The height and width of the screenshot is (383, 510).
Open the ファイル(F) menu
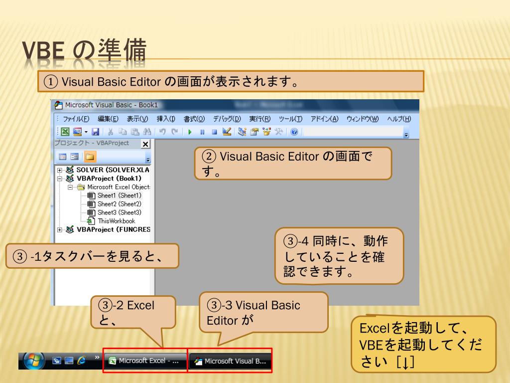[x=76, y=119]
